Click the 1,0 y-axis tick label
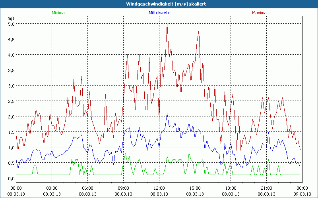 (x=11, y=147)
